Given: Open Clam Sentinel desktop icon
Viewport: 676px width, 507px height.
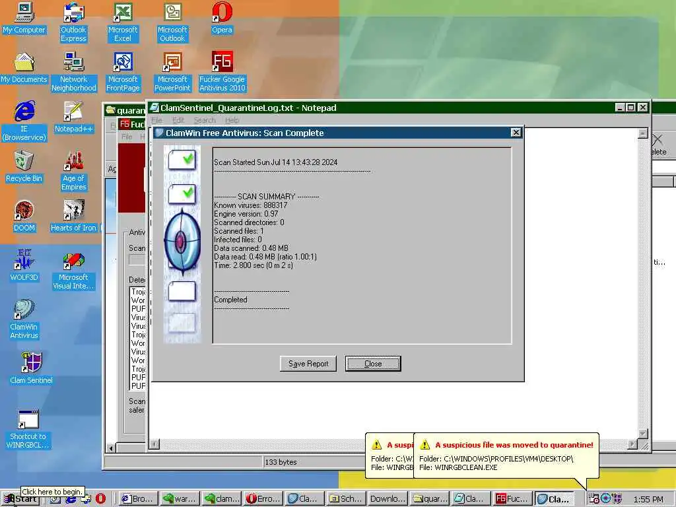Looking at the screenshot, I should pyautogui.click(x=31, y=368).
